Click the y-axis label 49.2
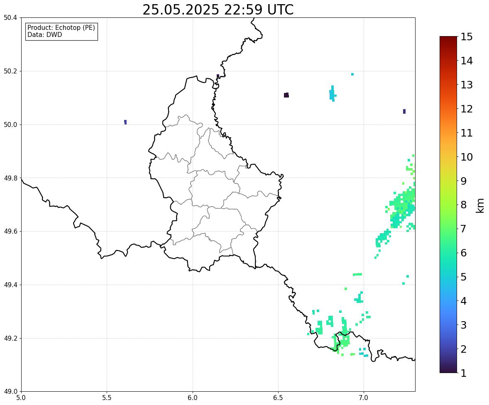This screenshot has width=489, height=405. click(x=10, y=338)
